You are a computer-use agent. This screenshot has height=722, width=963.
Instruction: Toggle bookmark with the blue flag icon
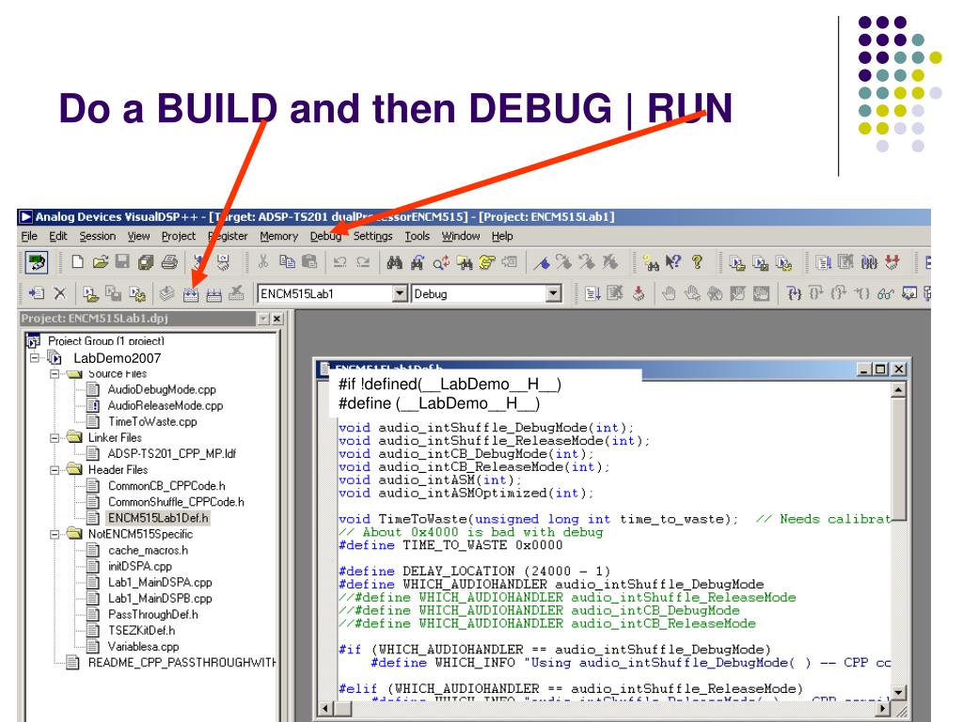click(541, 263)
